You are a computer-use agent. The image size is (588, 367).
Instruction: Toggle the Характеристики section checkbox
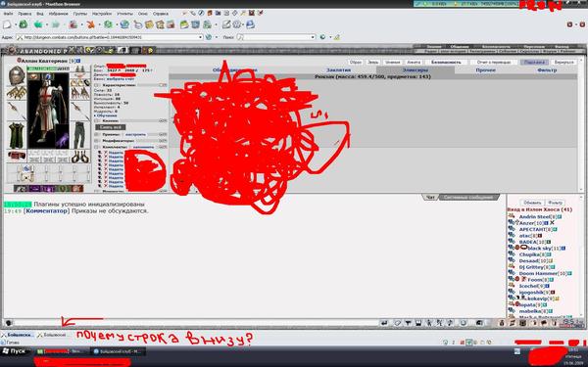click(97, 85)
